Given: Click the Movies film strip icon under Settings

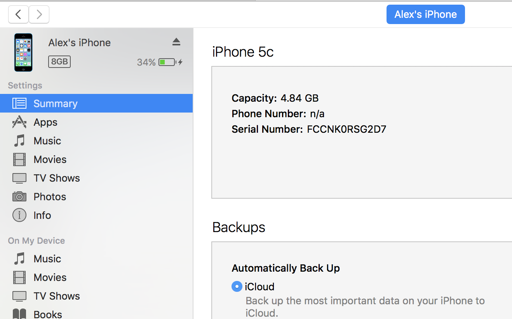Looking at the screenshot, I should click(19, 159).
